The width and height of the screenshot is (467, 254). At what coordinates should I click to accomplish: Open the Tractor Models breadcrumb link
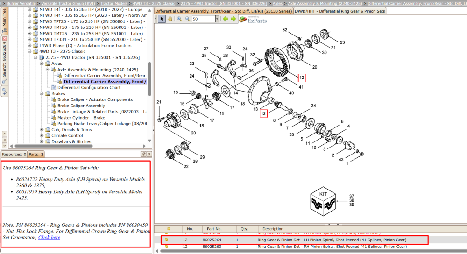[114, 3]
